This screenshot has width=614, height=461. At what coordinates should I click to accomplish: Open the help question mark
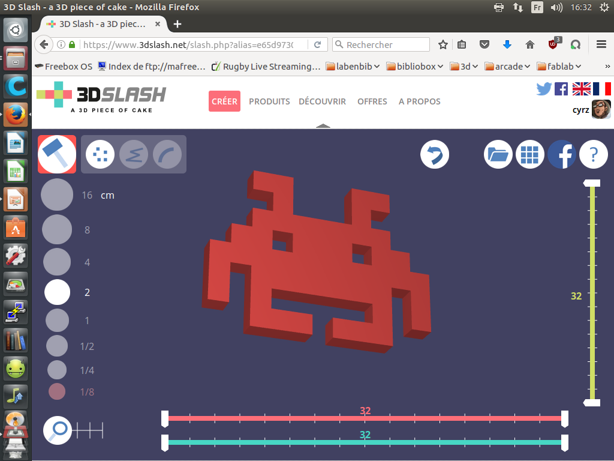(594, 155)
